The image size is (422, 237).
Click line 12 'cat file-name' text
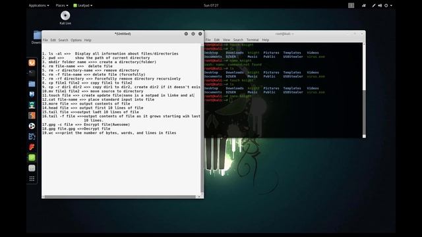(98, 99)
